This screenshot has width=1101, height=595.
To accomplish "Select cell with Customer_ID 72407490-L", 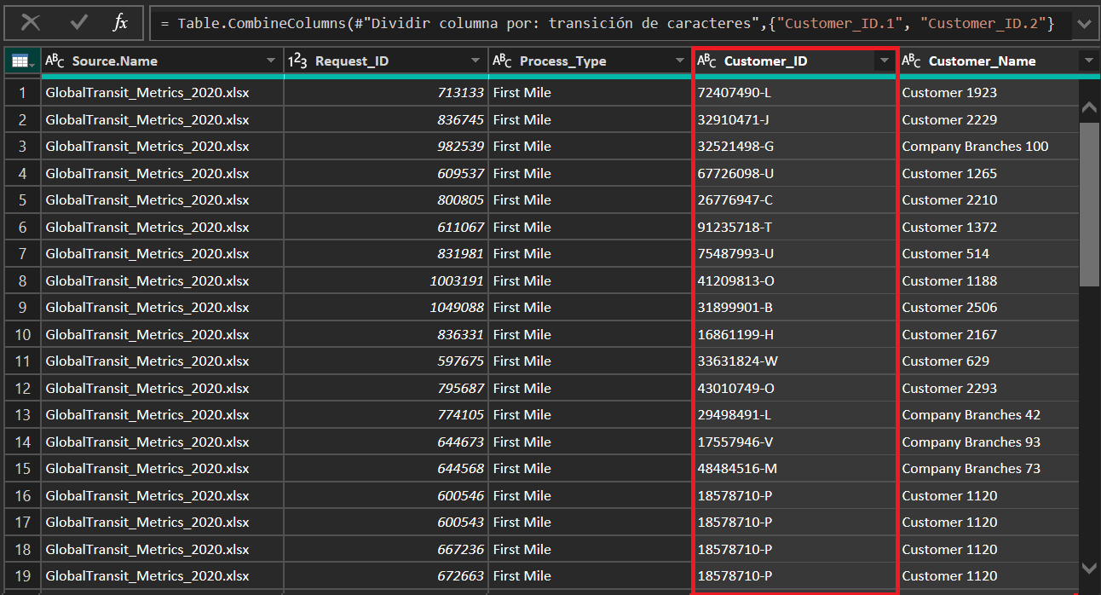I will tap(795, 92).
